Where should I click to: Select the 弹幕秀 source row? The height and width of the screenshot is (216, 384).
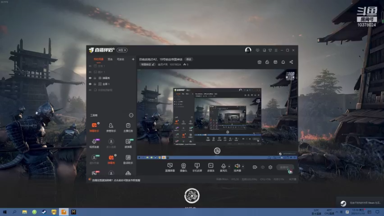pyautogui.click(x=111, y=78)
